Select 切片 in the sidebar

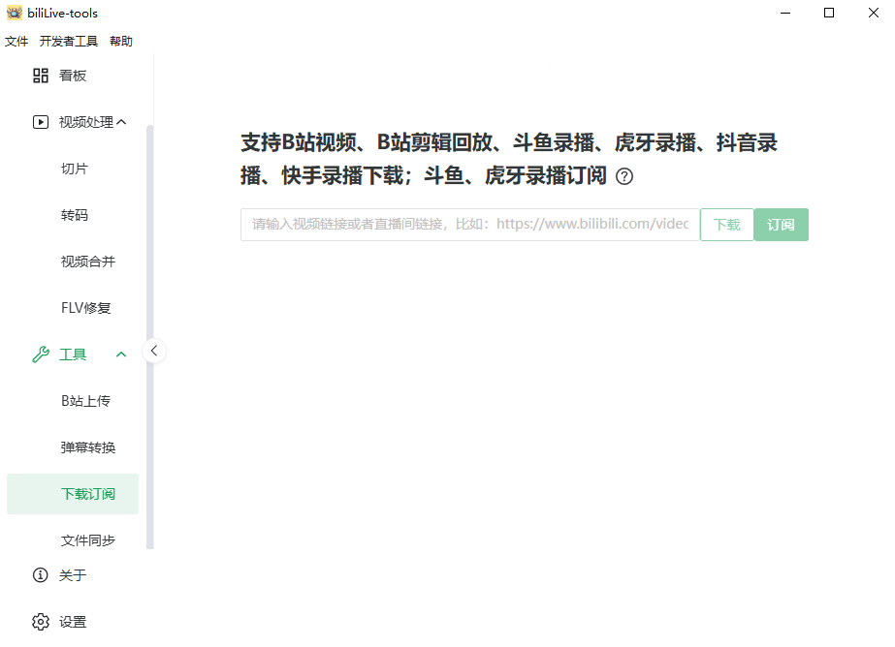click(75, 168)
